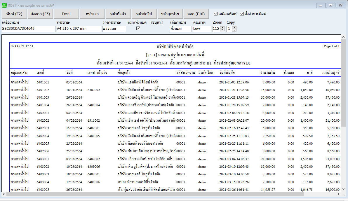The image size is (348, 201).
Task: Exit the preview with ออก (F10)
Action: [x=196, y=14]
